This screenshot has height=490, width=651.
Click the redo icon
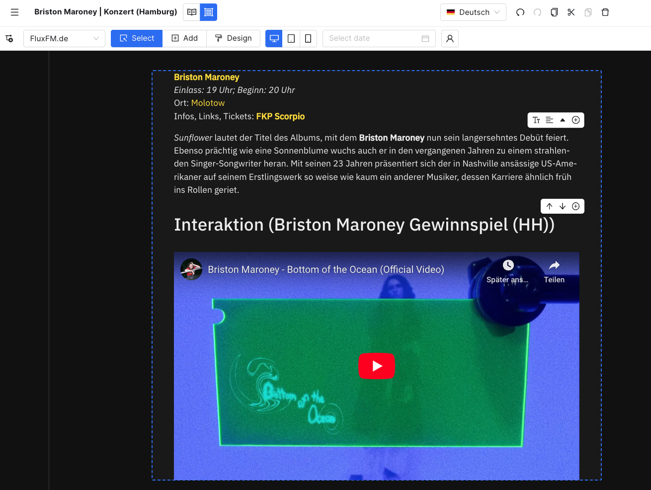(x=537, y=12)
